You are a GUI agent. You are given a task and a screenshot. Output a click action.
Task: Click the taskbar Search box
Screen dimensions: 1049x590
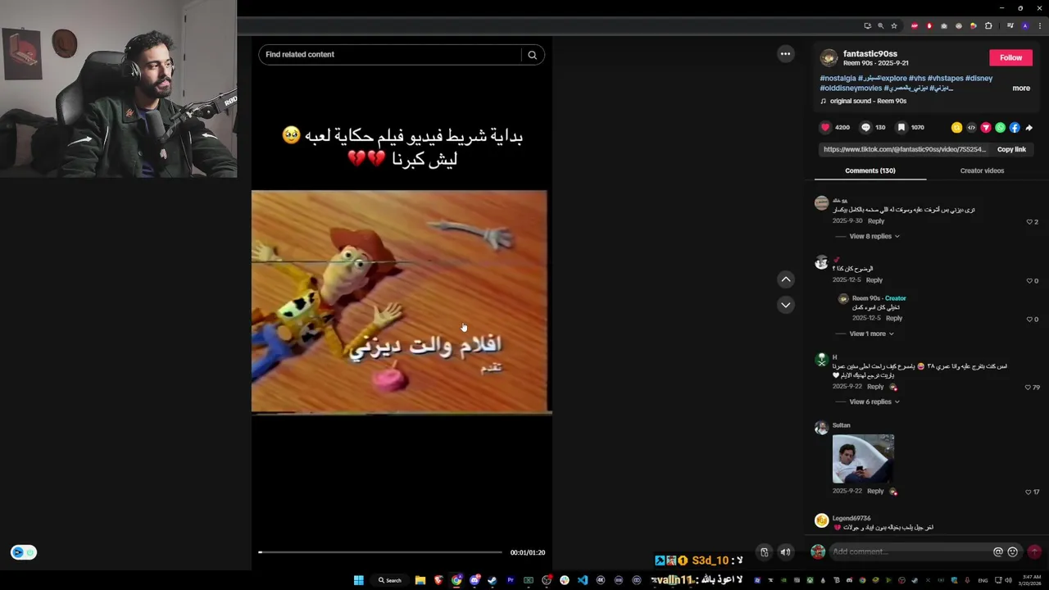(390, 580)
